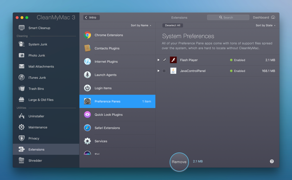
Task: Click the 2.1 MB size beside Remove
Action: pos(198,161)
